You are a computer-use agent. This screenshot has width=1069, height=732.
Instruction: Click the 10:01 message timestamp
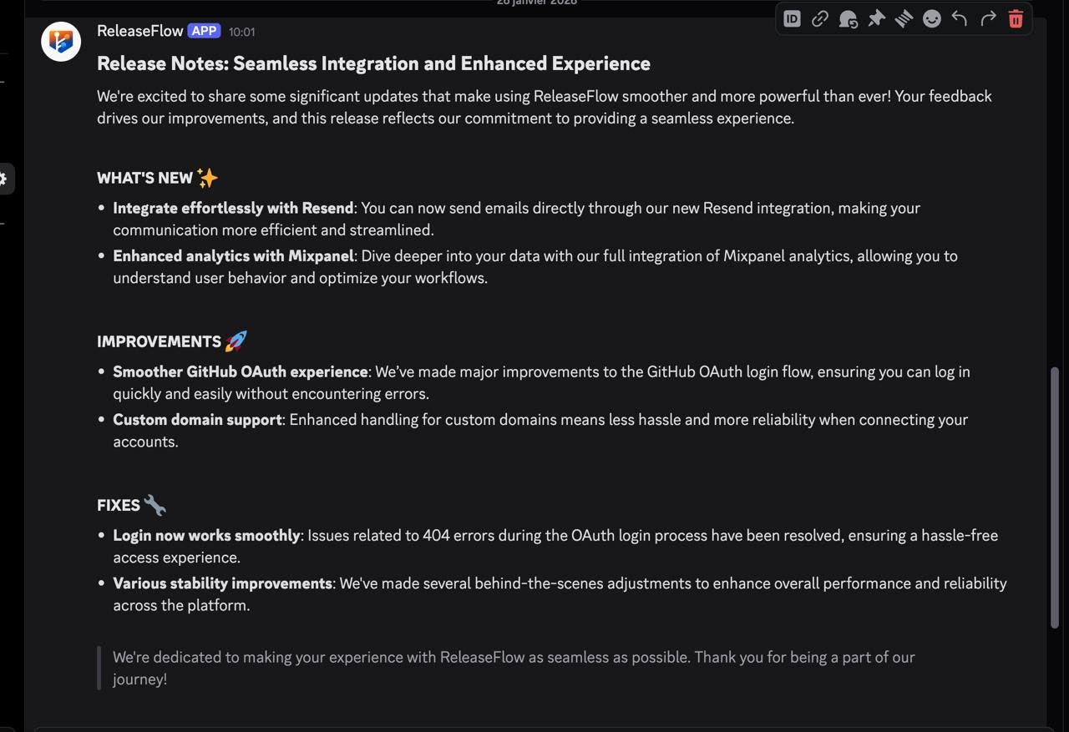tap(241, 32)
